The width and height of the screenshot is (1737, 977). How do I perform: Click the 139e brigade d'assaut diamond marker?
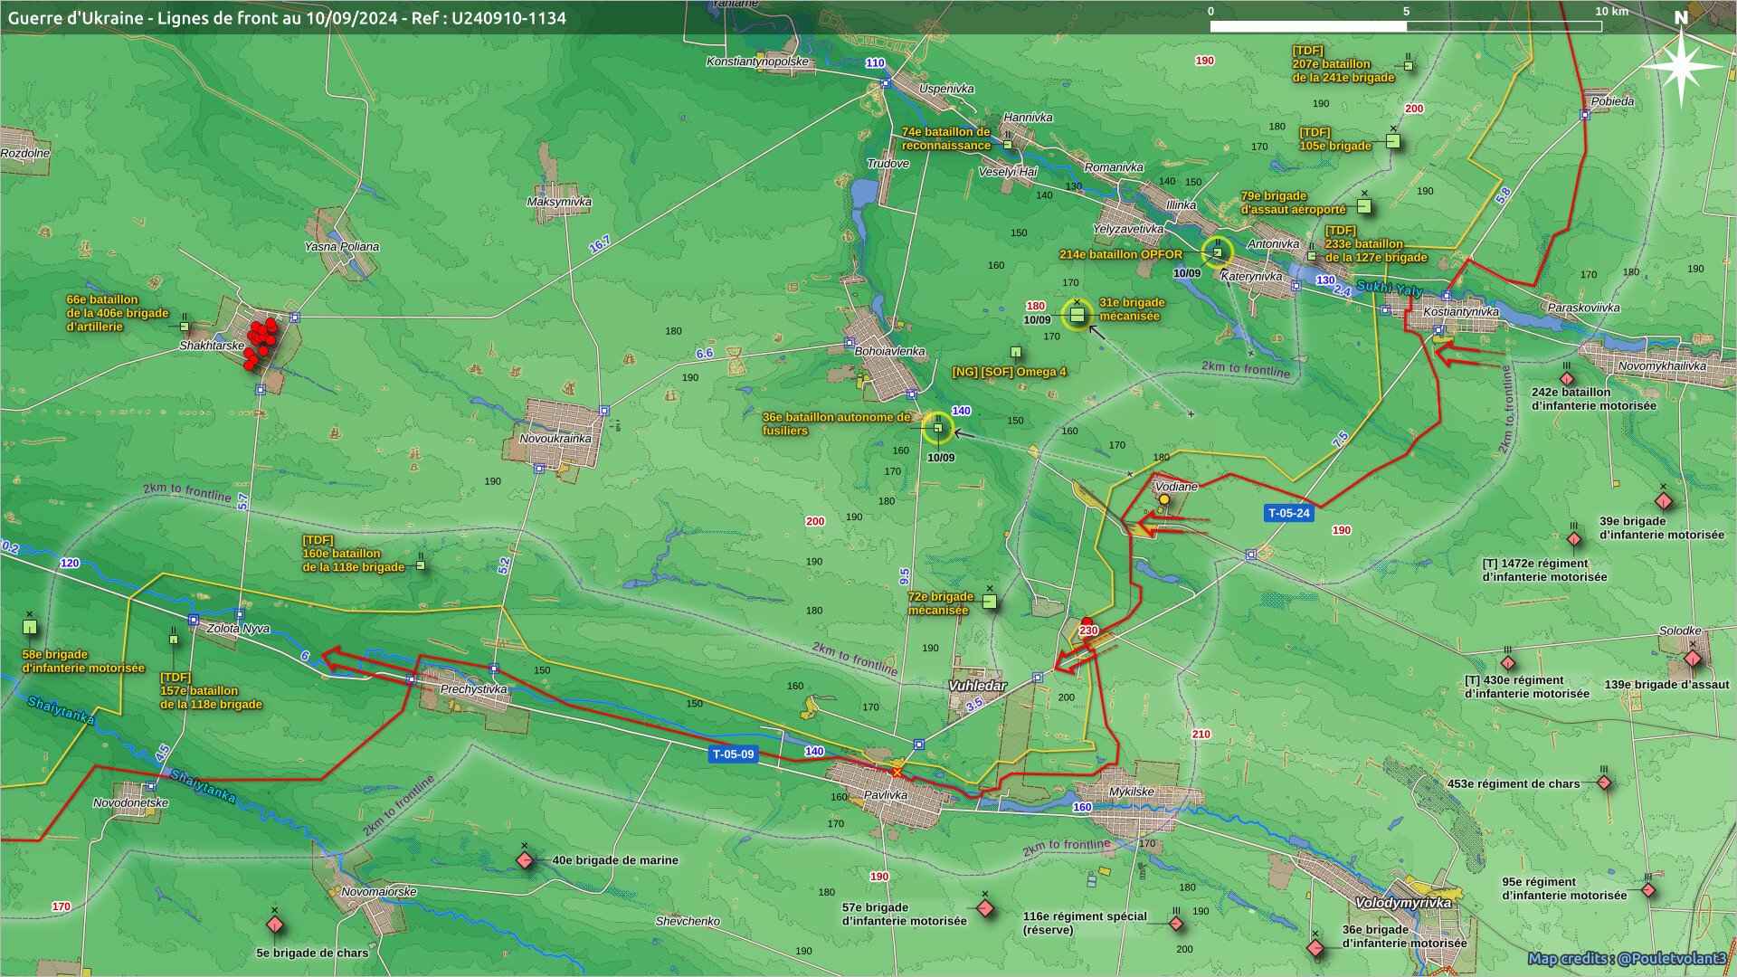1693,659
